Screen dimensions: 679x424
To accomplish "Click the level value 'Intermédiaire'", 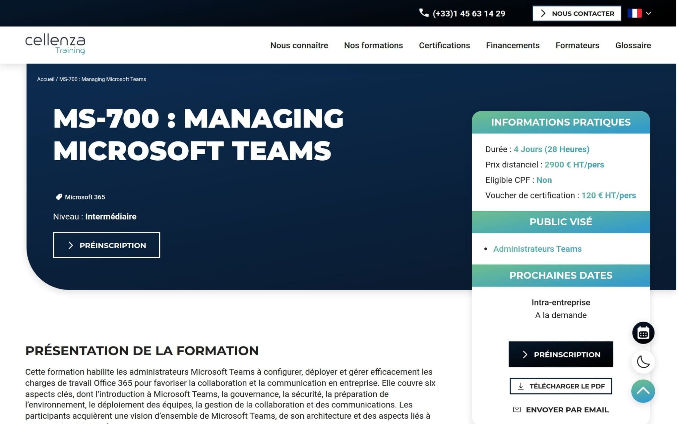I will 111,217.
